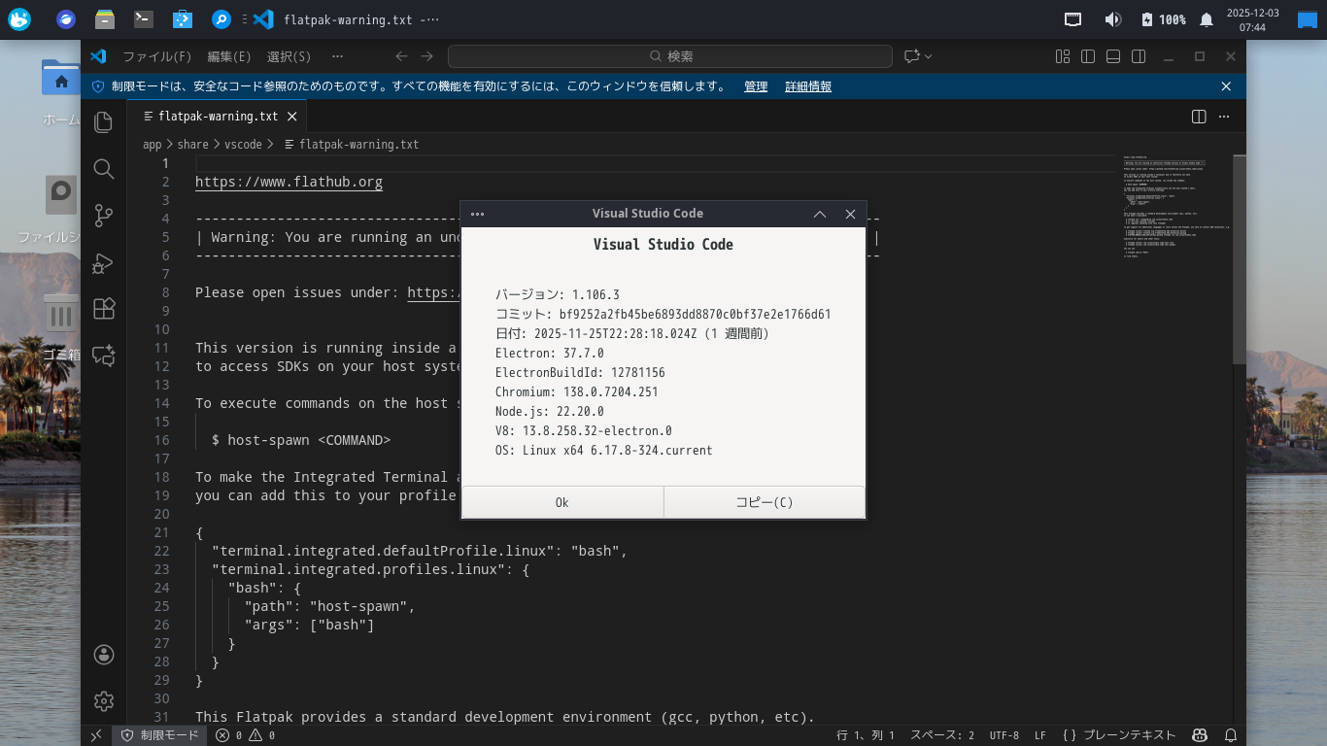Open the status bar notifications bell
The width and height of the screenshot is (1327, 746).
click(x=1231, y=735)
